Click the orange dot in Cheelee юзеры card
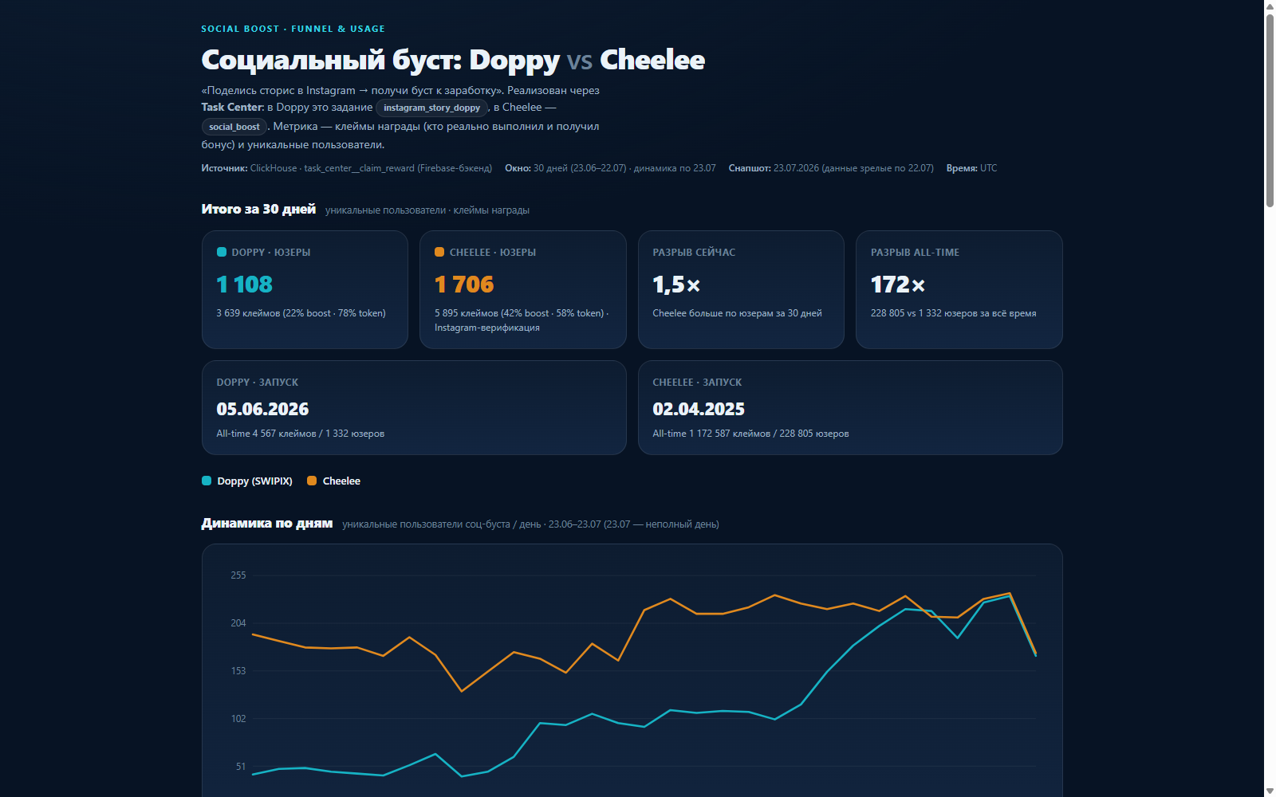This screenshot has height=797, width=1276. (439, 252)
